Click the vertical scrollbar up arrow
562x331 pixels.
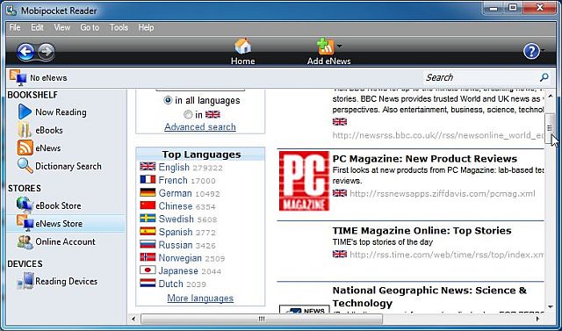(551, 96)
